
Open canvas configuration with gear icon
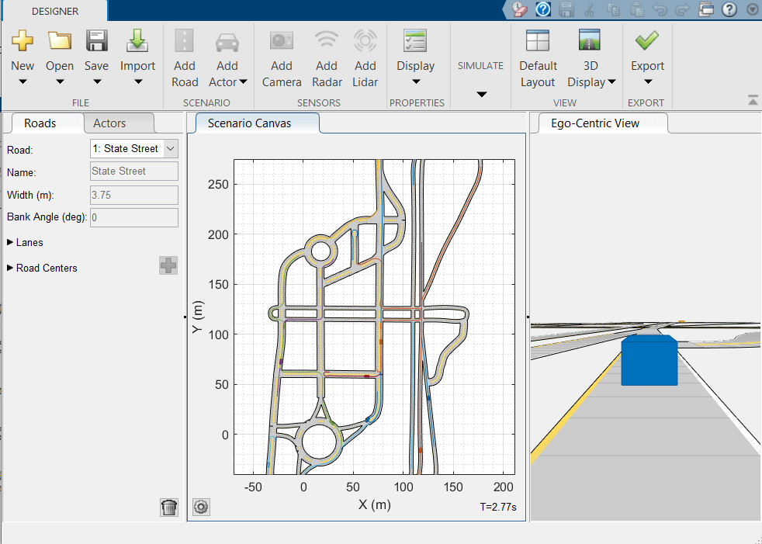[201, 507]
